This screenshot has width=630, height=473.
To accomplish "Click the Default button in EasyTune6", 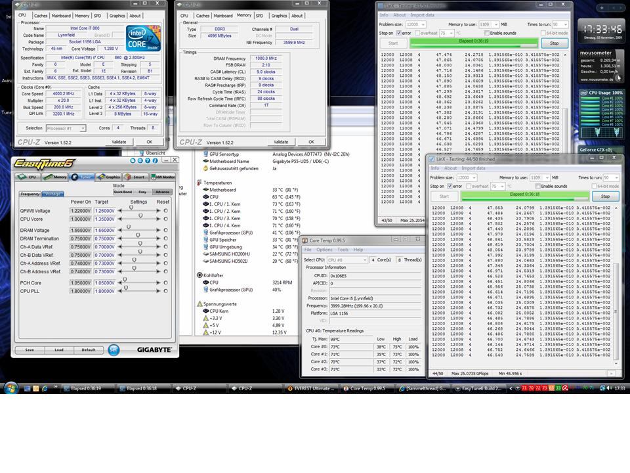I will (x=89, y=350).
